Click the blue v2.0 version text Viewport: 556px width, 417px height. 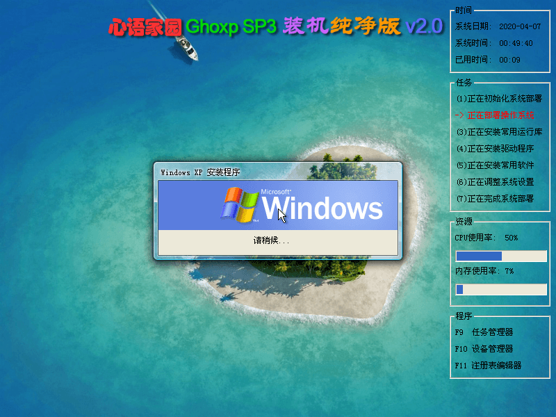click(x=424, y=26)
